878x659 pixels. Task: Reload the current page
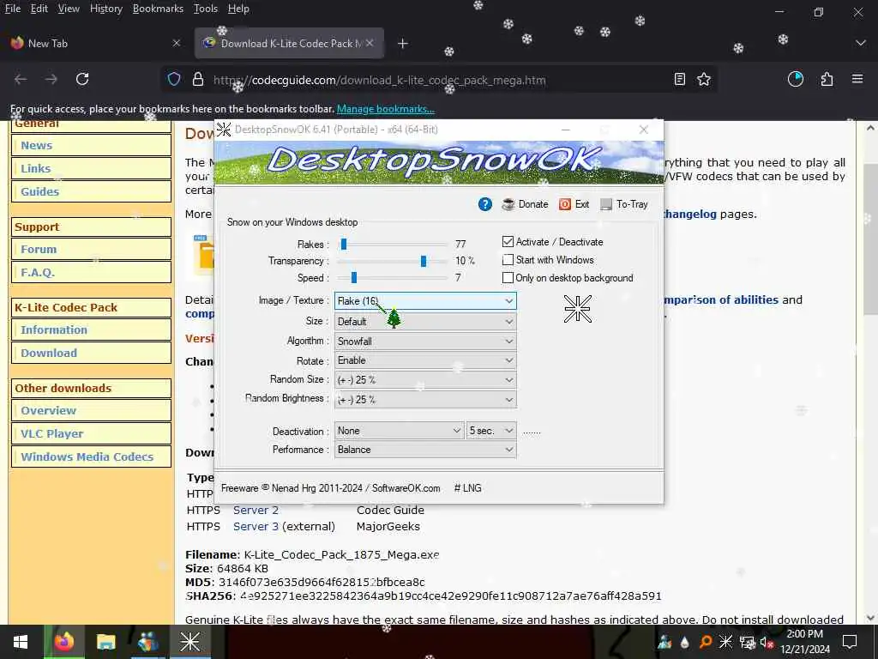82,80
